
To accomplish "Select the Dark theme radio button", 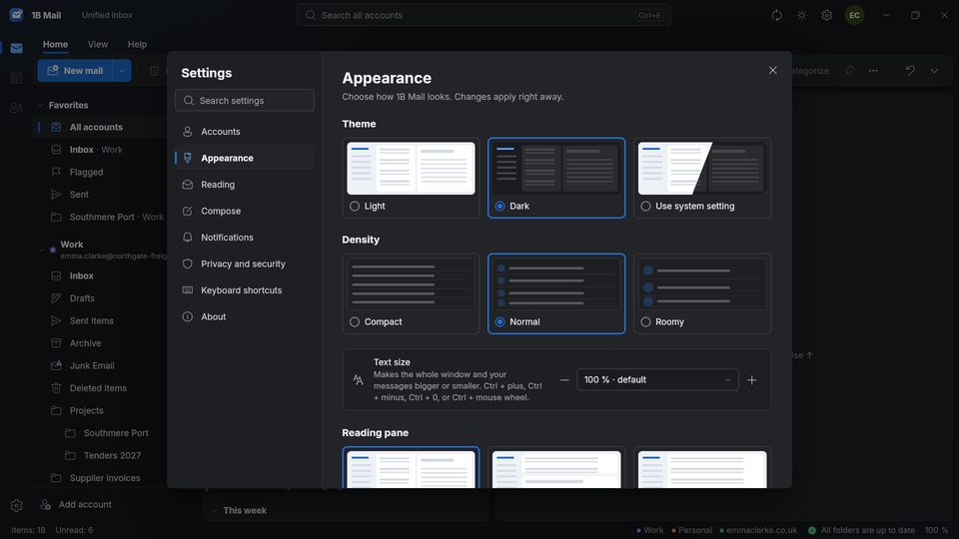I will pos(499,207).
